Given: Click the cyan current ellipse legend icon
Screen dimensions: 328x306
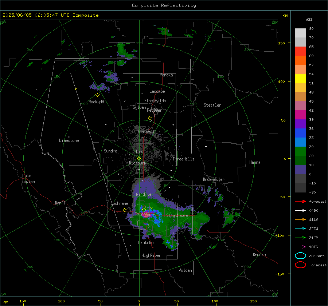Looking at the screenshot, I should point(300,256).
